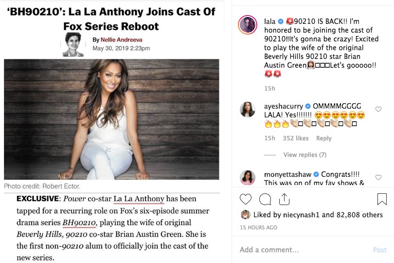
Task: Click the Post button
Action: (380, 250)
